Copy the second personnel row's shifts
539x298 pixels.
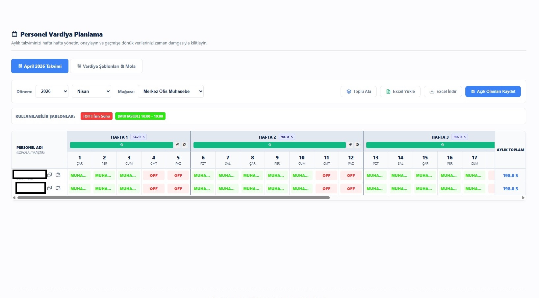click(49, 188)
